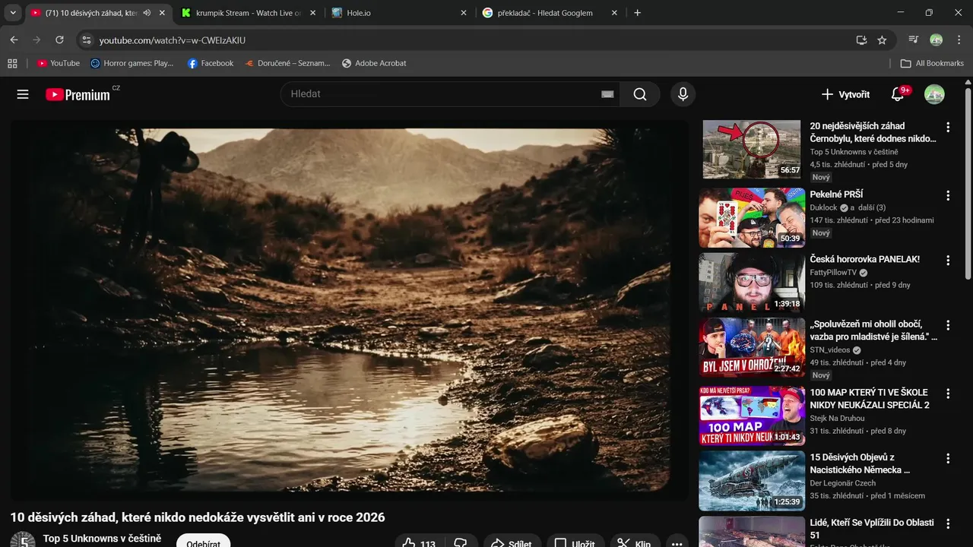Bookmark this page with star icon
Screen dimensions: 973x547
pos(882,40)
